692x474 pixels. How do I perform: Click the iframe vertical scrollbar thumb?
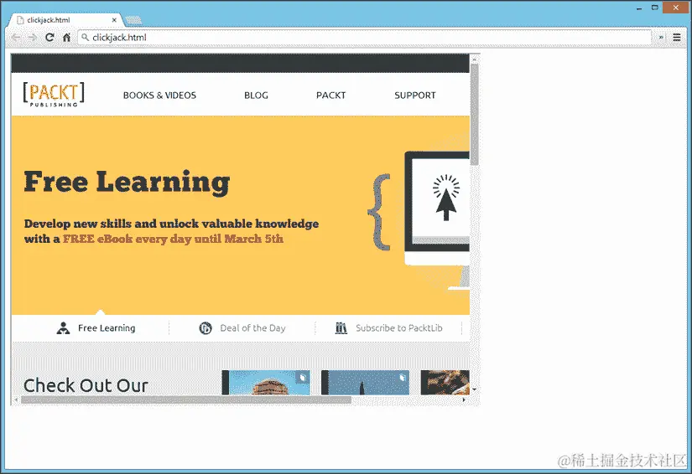tap(475, 115)
